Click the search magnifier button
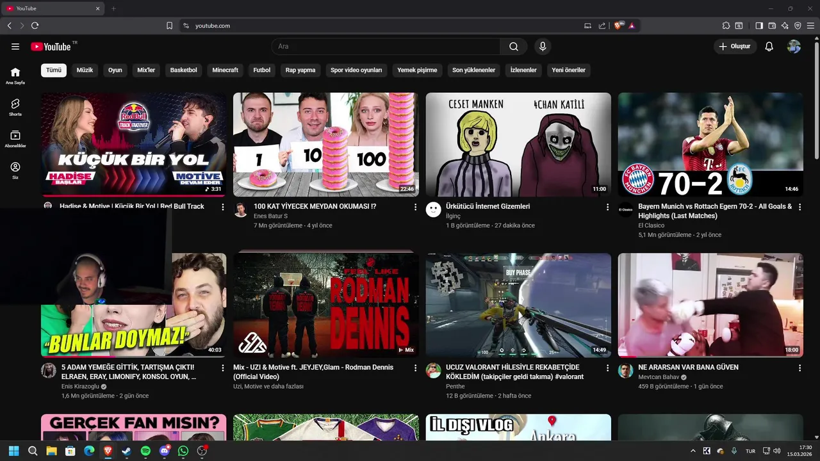Viewport: 820px width, 461px height. pyautogui.click(x=514, y=47)
